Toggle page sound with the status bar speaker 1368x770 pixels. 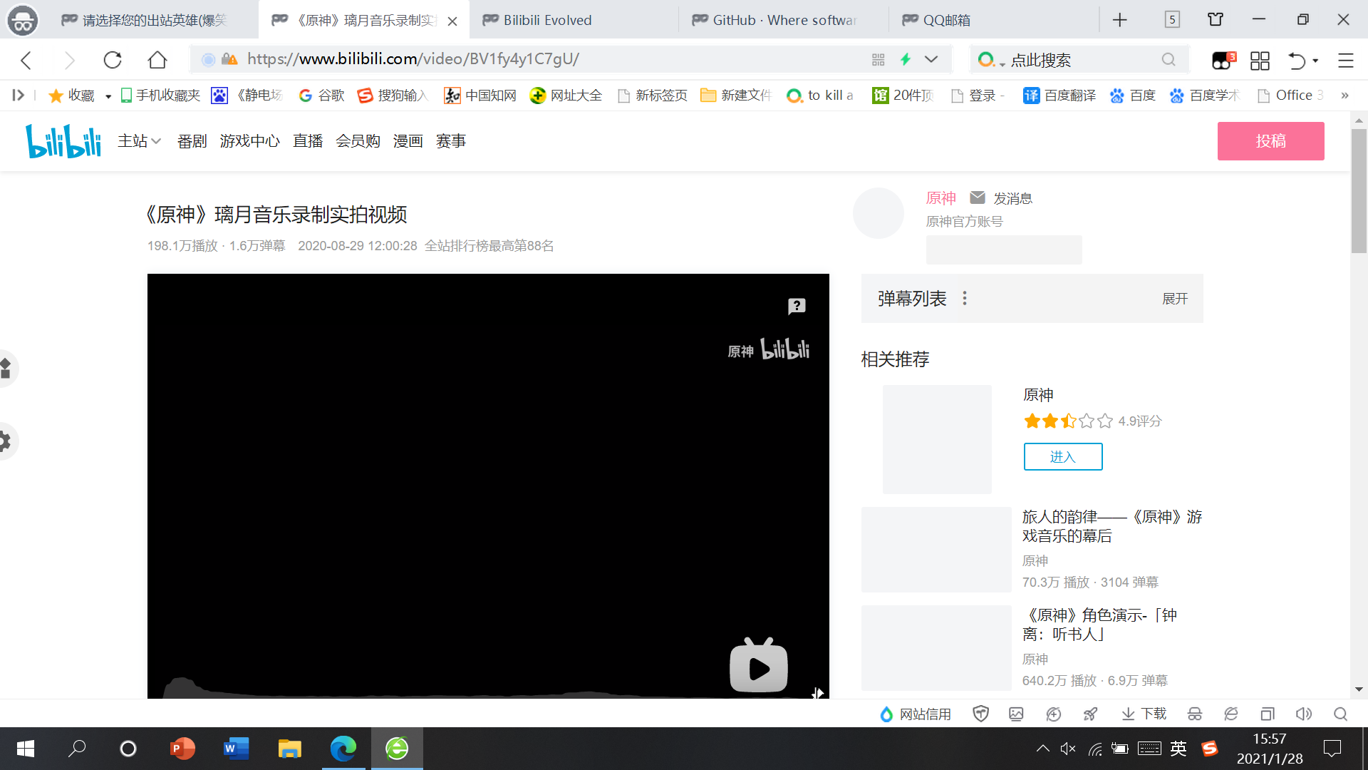point(1304,714)
